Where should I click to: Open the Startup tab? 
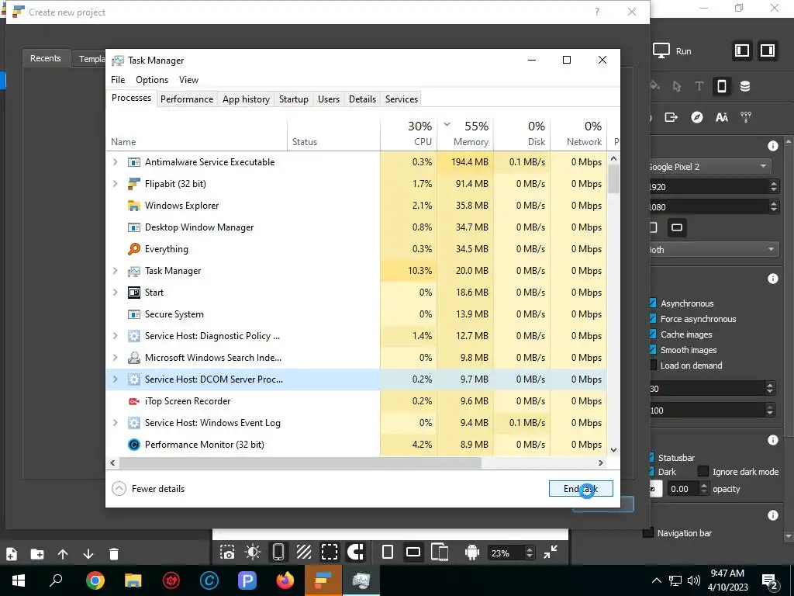(x=294, y=99)
